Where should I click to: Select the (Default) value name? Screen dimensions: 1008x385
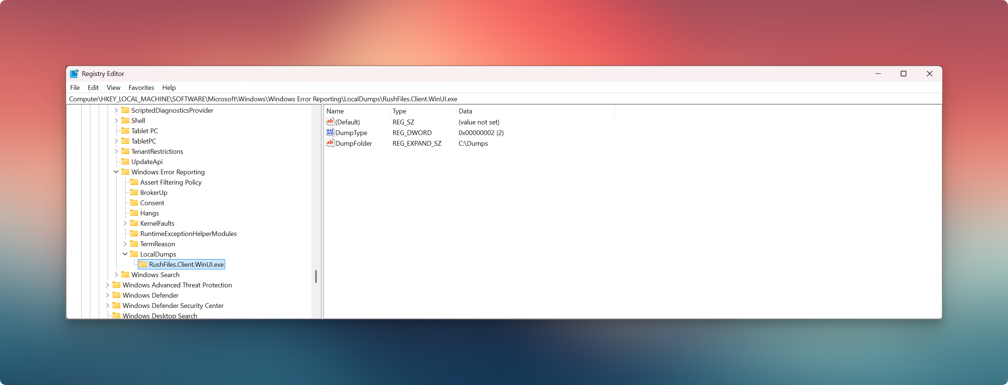(x=347, y=122)
